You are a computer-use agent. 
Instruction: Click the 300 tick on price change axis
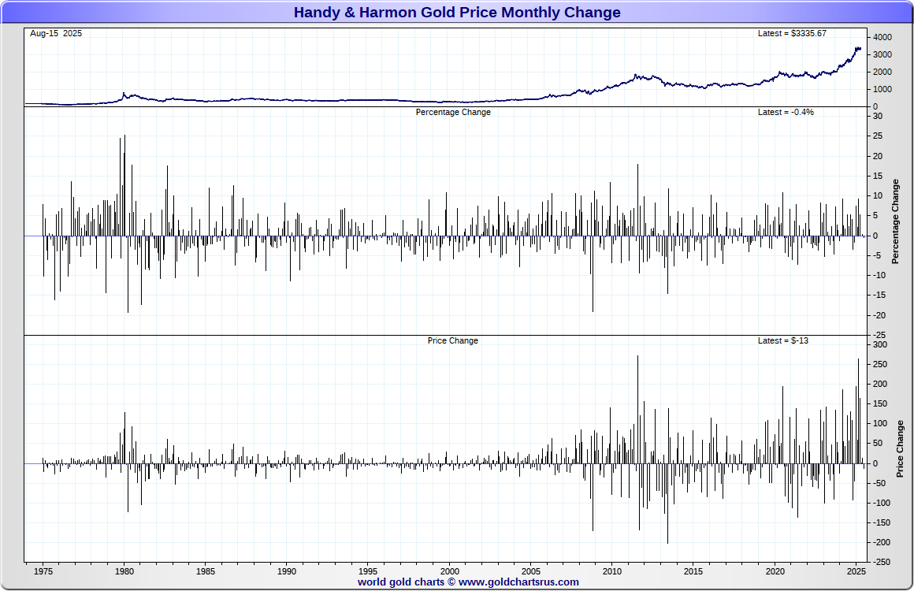point(879,344)
